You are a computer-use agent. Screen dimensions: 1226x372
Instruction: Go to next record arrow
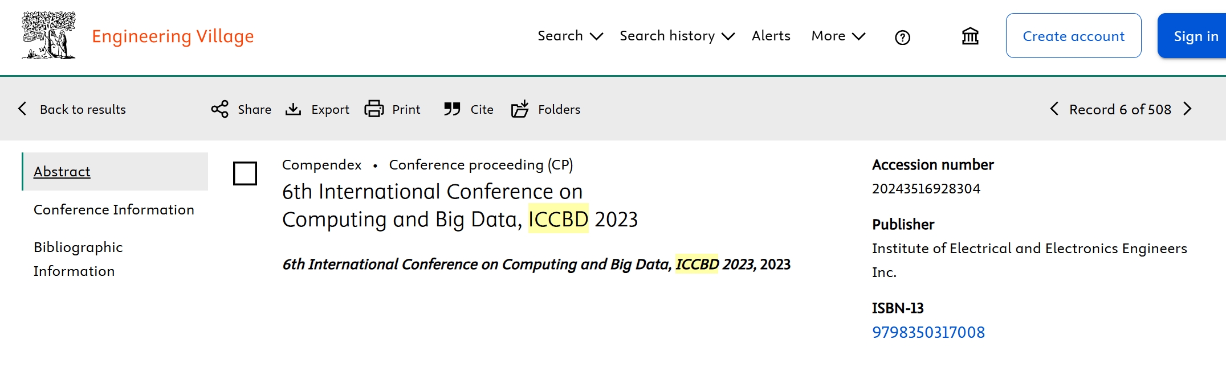[x=1188, y=109]
